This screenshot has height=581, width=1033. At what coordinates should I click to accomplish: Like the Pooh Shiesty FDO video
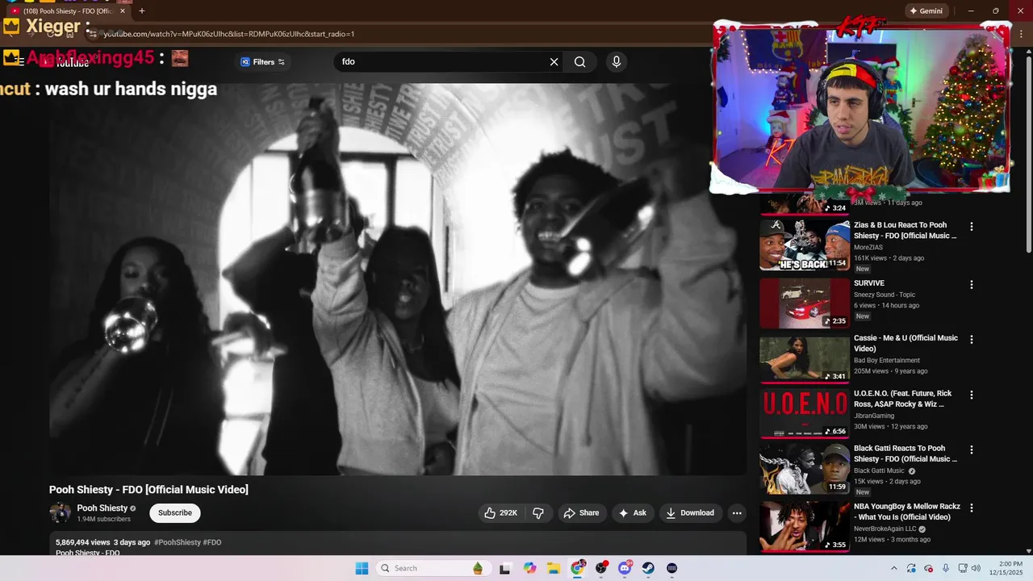point(500,513)
